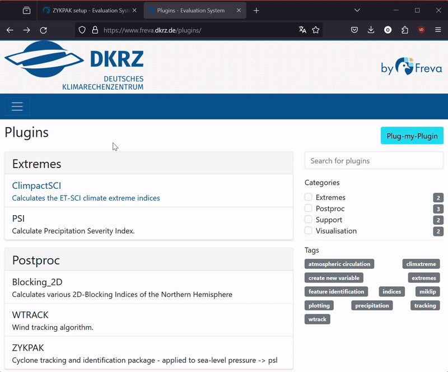Click the Plug-my-Plugin button

coord(412,136)
